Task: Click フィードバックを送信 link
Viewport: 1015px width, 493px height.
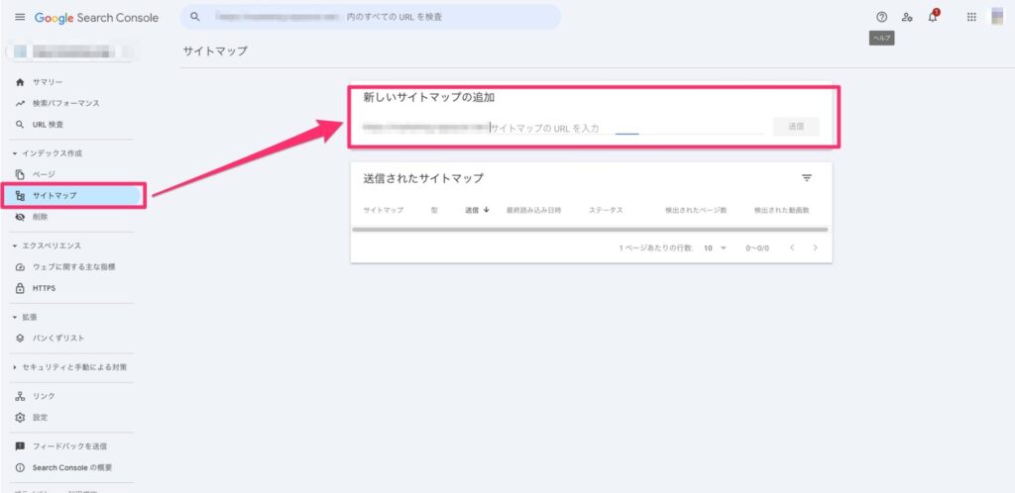Action: (69, 446)
